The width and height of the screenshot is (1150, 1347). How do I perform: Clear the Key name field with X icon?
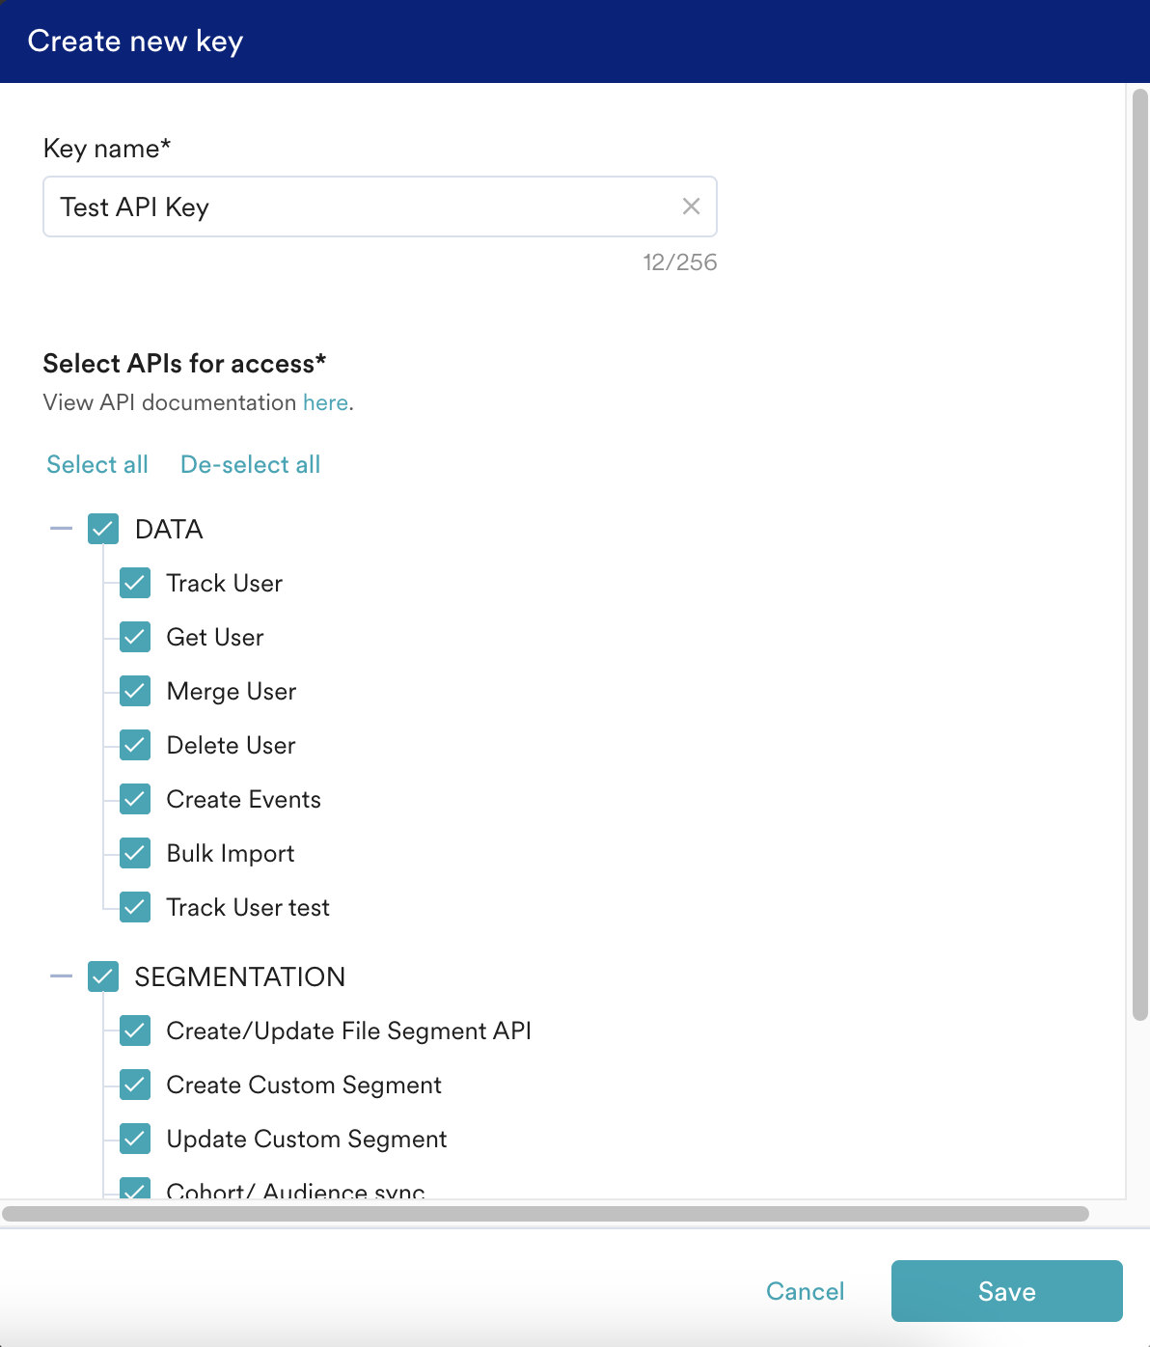click(x=691, y=206)
